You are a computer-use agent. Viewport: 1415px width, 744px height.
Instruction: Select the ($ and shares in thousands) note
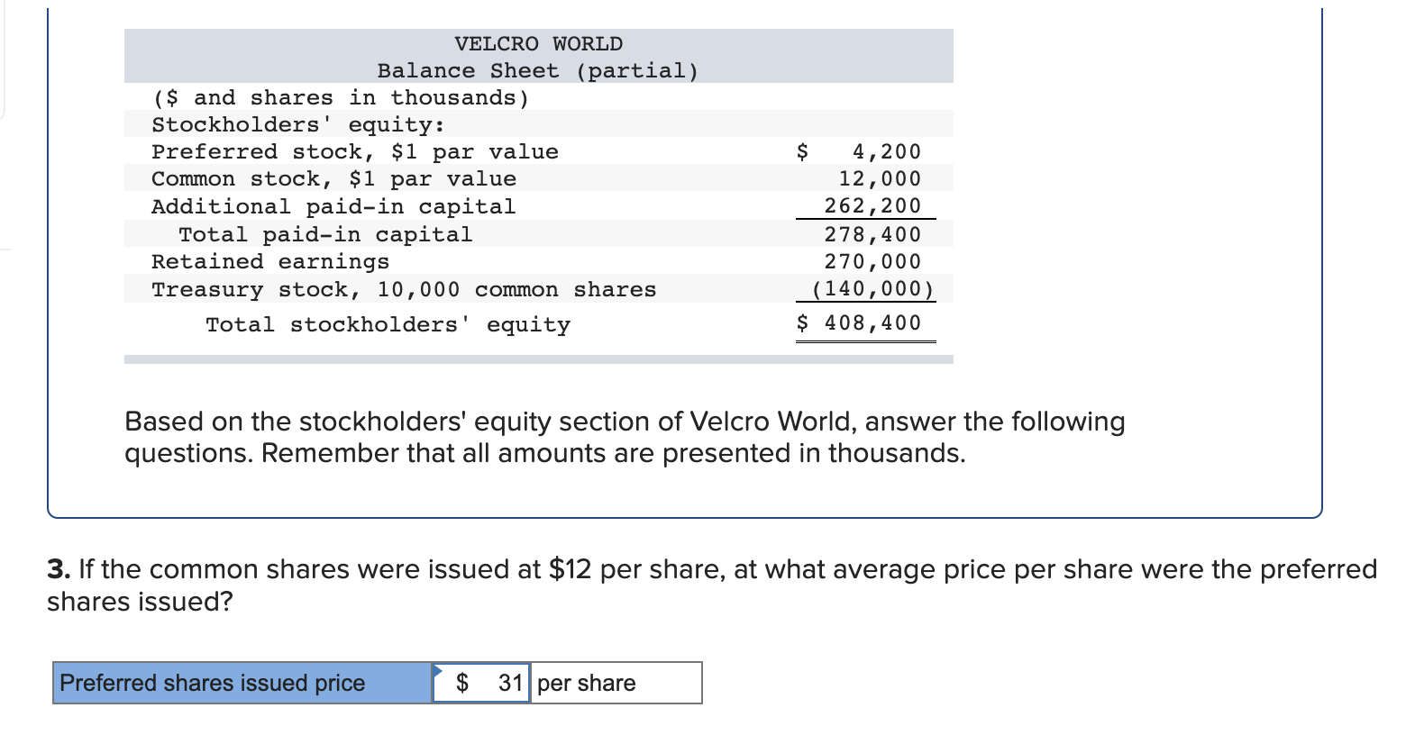pos(341,97)
